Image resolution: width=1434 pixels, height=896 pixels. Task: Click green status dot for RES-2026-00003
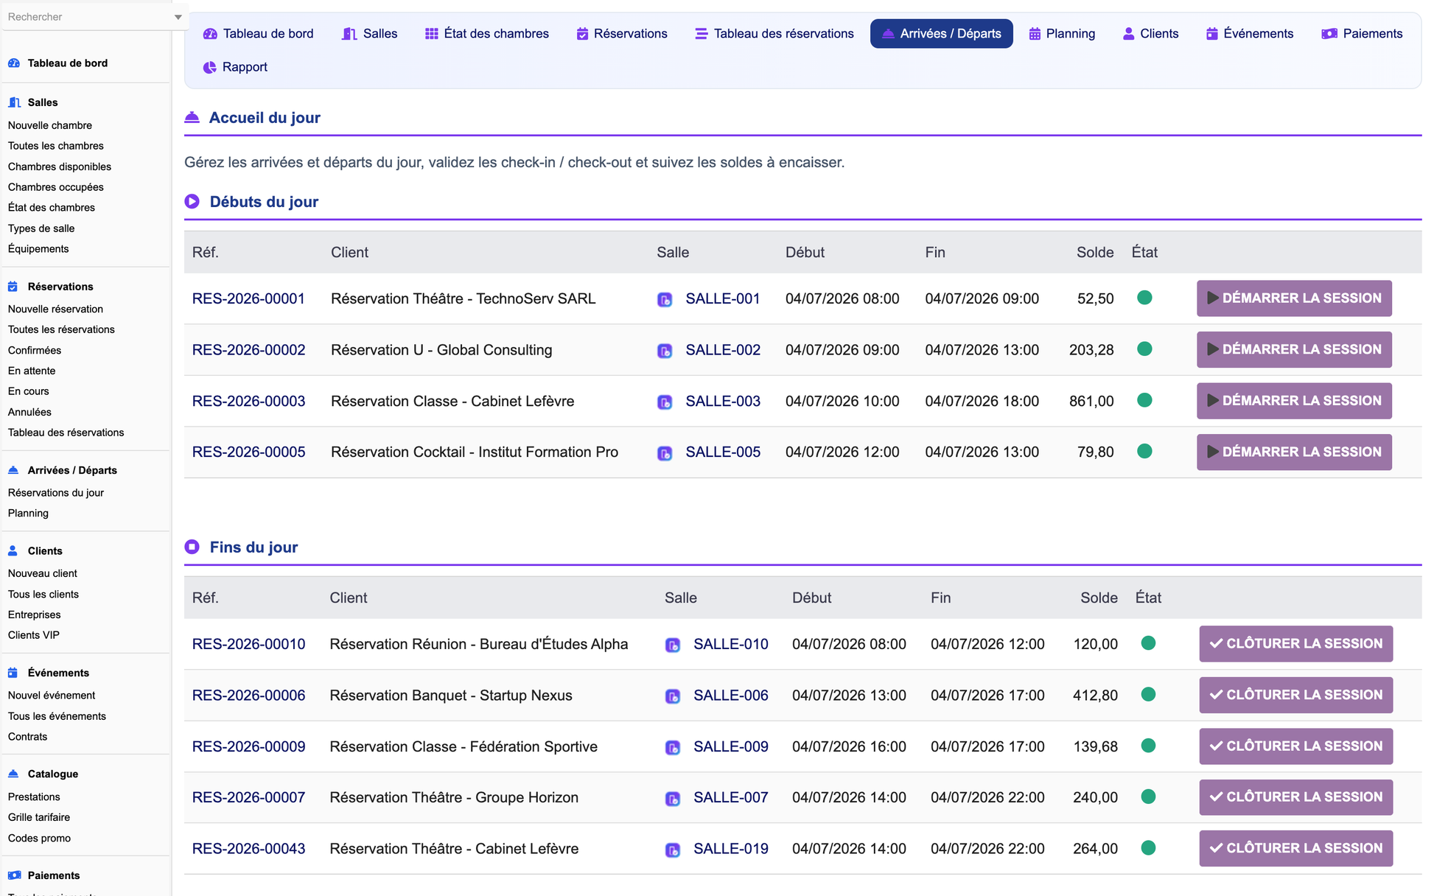pos(1144,400)
